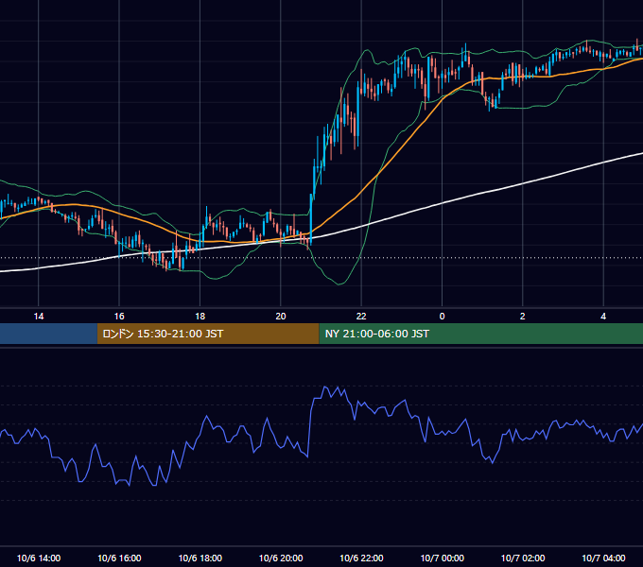This screenshot has height=567, width=643.
Task: Click the '10/7 02:00' date label
Action: point(523,558)
